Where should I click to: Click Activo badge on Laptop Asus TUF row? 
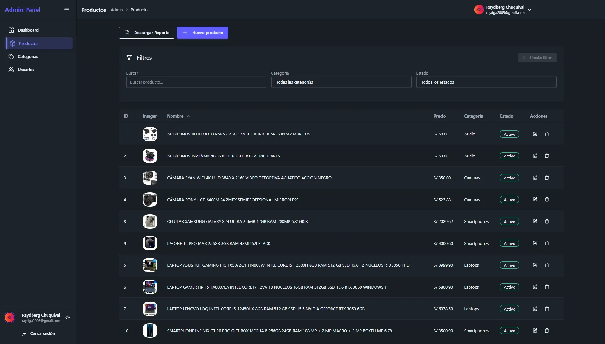pos(509,265)
